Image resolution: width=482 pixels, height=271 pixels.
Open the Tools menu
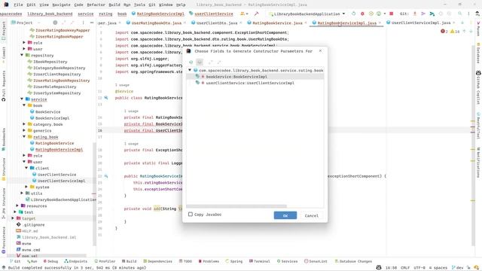click(x=139, y=5)
